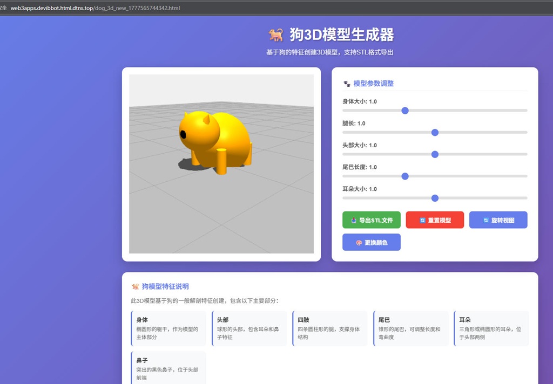
Task: Click the 更换颜色 change color button
Action: pos(372,242)
